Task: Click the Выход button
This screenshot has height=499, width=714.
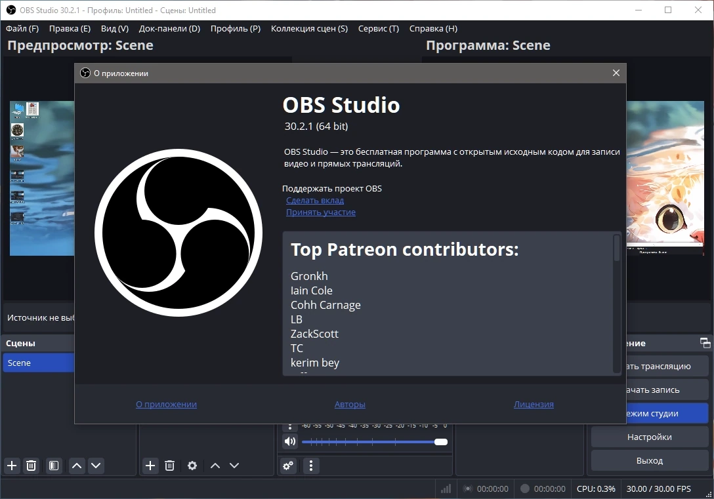Action: [x=649, y=460]
